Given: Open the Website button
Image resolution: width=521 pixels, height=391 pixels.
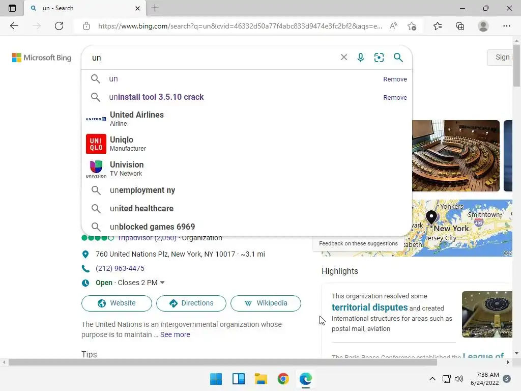Looking at the screenshot, I should click(117, 303).
